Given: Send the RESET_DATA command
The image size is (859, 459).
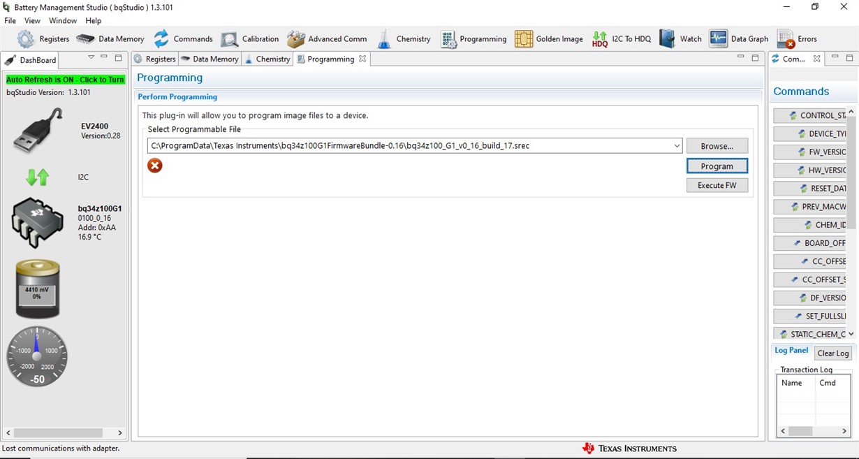Looking at the screenshot, I should 809,189.
